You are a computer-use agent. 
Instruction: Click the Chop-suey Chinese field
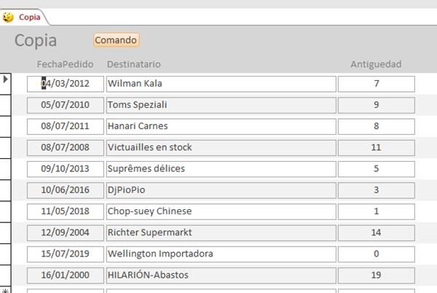click(221, 211)
